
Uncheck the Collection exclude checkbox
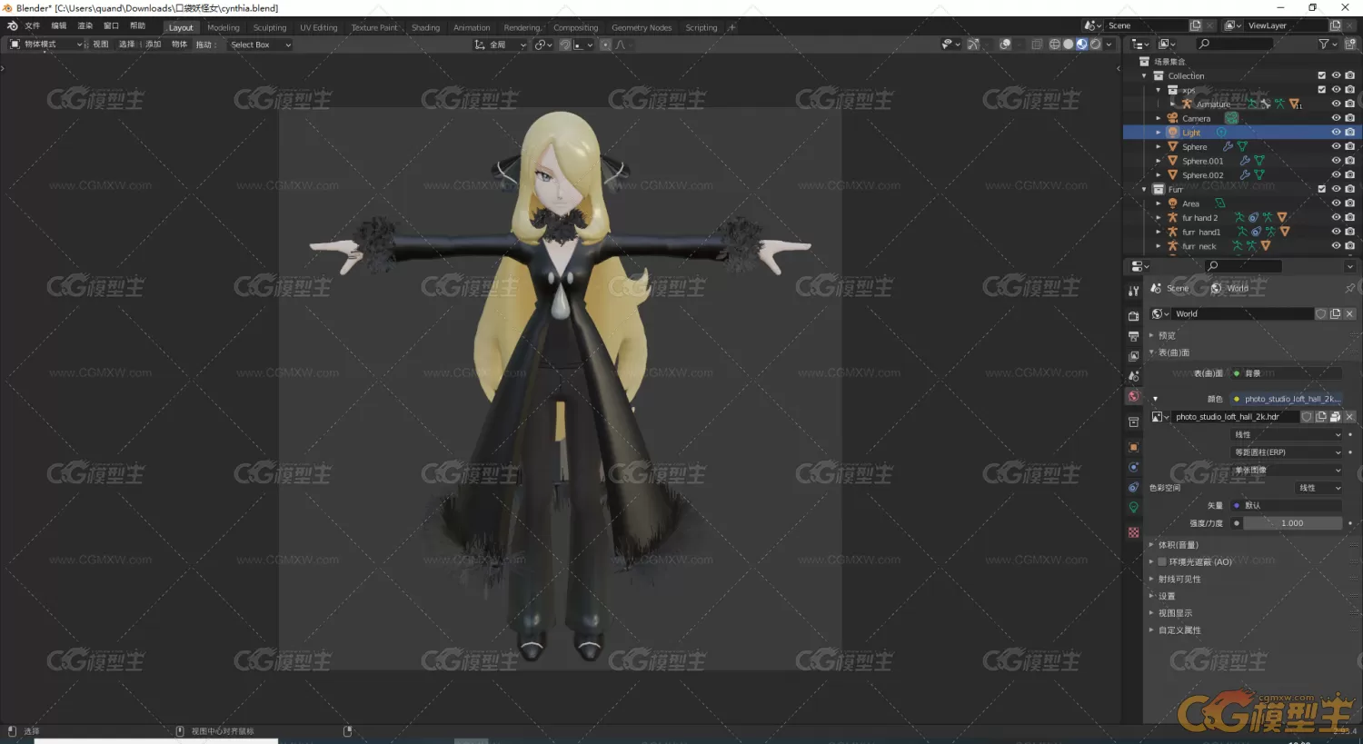pyautogui.click(x=1322, y=75)
